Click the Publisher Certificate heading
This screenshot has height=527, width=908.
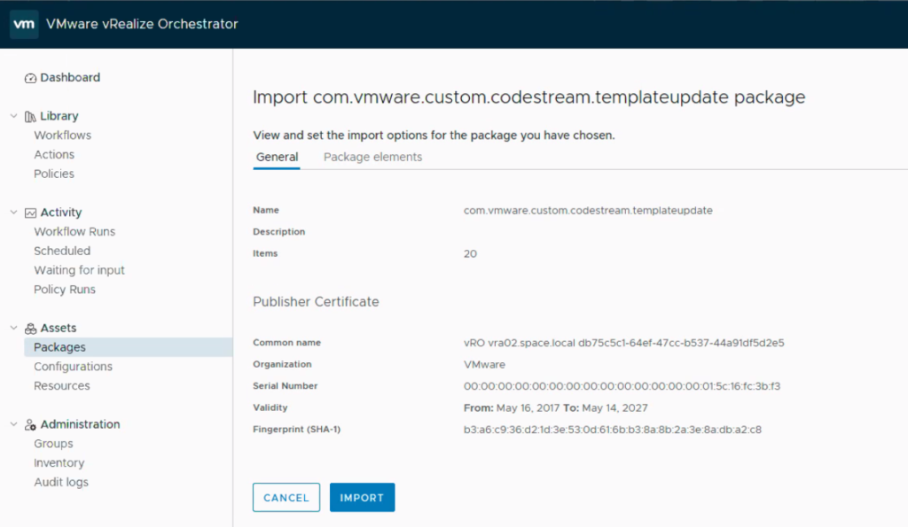[316, 302]
